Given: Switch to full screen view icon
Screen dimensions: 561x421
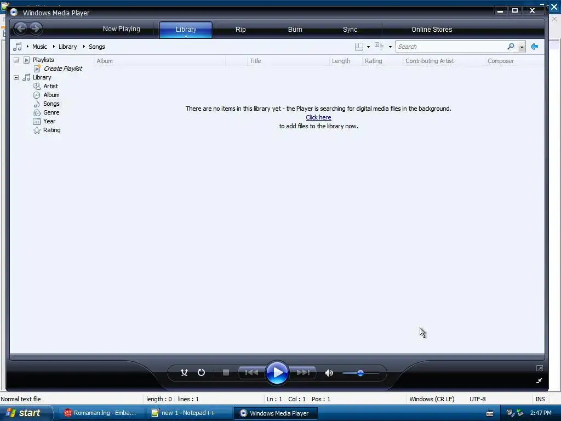Looking at the screenshot, I should coord(540,368).
